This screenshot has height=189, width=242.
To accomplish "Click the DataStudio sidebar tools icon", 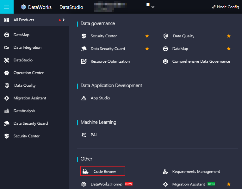I will 7,60.
